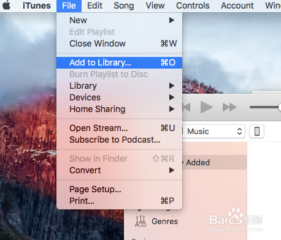
Task: Choose Print… menu item
Action: [x=119, y=201]
